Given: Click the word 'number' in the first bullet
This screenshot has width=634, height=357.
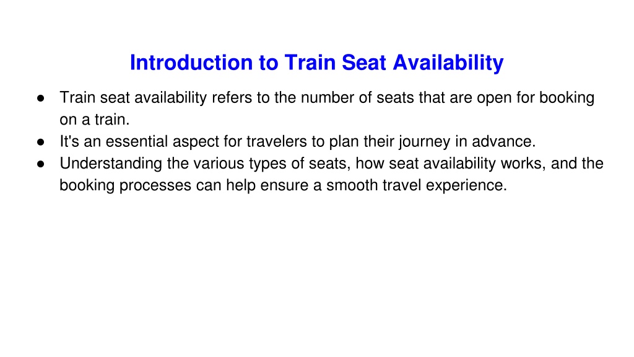Looking at the screenshot, I should pyautogui.click(x=328, y=97).
